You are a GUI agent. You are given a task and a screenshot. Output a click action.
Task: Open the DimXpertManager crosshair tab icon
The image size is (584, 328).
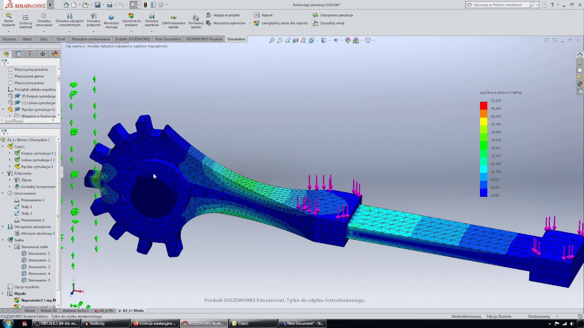42,54
